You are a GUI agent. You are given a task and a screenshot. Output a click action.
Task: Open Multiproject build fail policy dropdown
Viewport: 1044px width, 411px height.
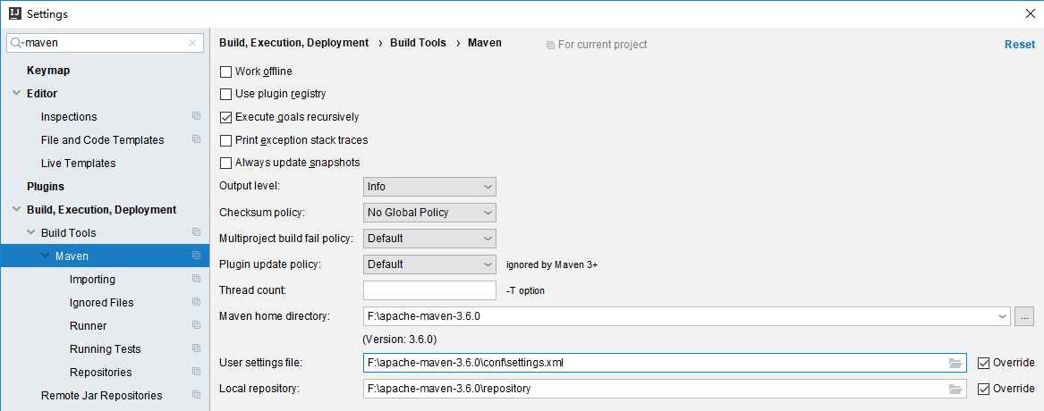[x=429, y=238]
